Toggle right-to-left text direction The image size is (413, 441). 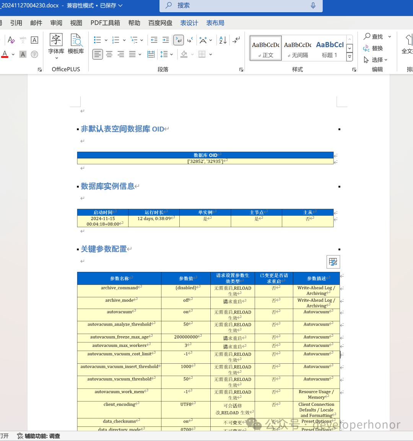[x=190, y=40]
